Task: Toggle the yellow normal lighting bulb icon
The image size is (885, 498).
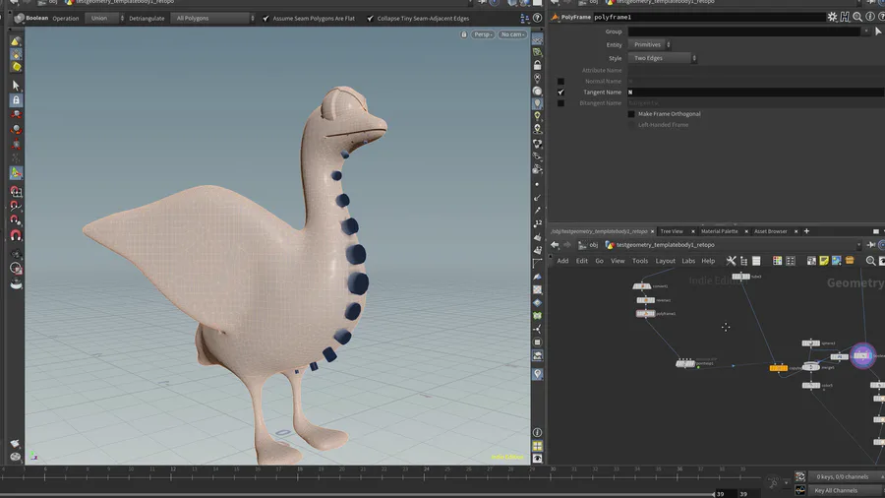Action: pyautogui.click(x=537, y=116)
